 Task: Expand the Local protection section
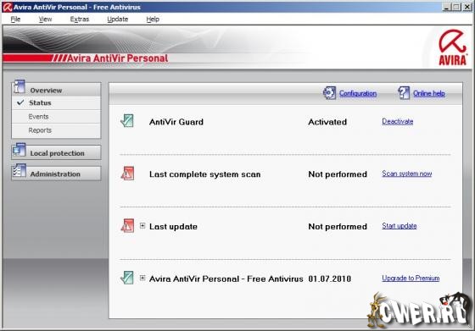tap(56, 152)
